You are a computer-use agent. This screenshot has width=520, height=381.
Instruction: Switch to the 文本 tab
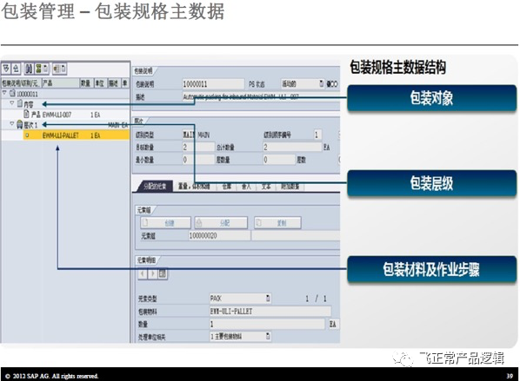(266, 187)
